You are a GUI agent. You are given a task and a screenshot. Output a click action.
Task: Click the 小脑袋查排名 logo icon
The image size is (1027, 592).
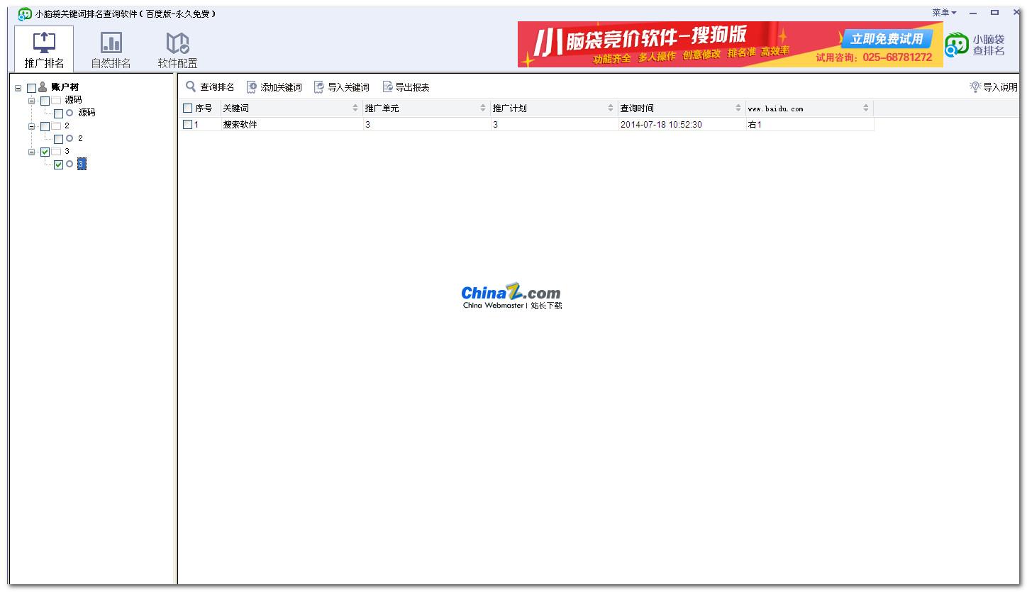(956, 45)
